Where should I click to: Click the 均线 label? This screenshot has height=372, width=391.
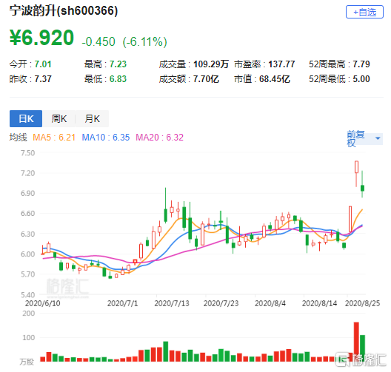(19, 138)
